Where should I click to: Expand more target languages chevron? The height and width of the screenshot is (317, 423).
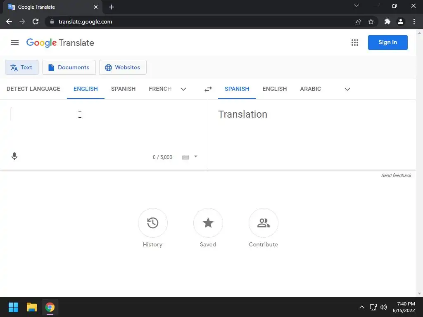(347, 89)
